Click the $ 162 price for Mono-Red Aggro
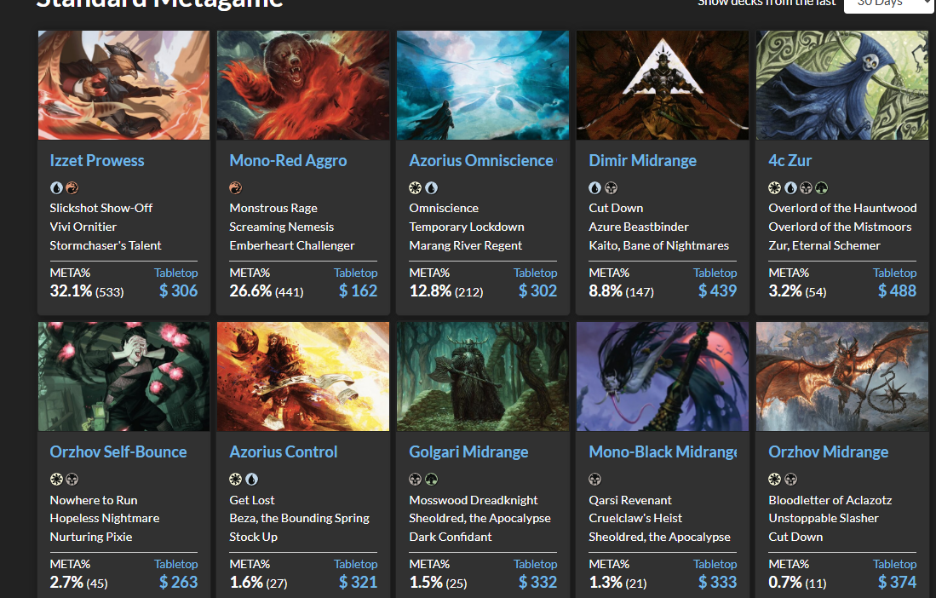 tap(359, 290)
